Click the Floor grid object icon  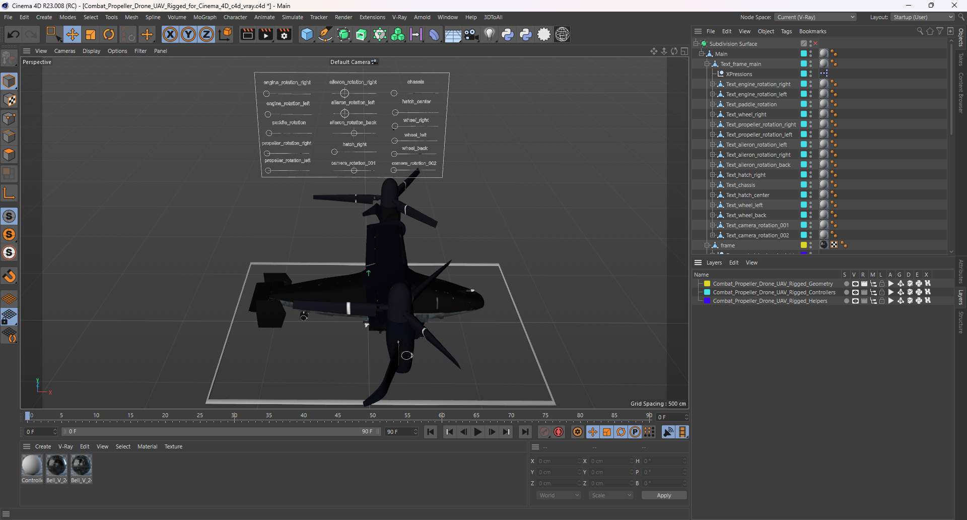[x=453, y=34]
